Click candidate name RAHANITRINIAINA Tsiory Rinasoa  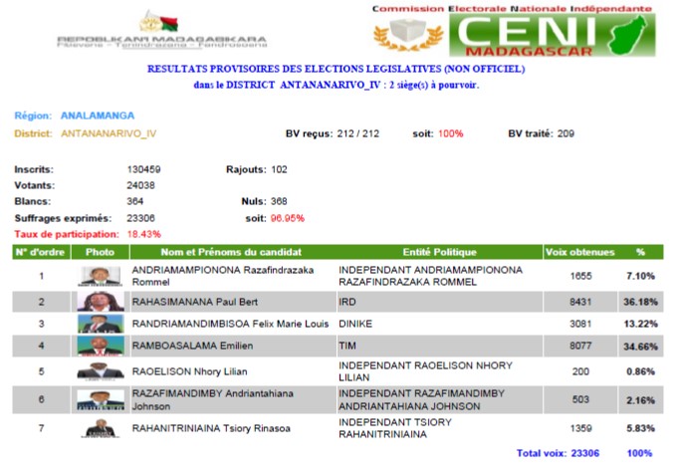(211, 428)
